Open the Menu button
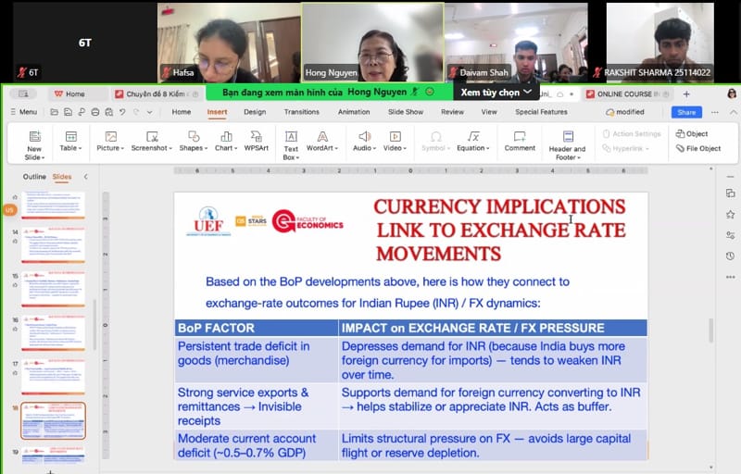 23,112
